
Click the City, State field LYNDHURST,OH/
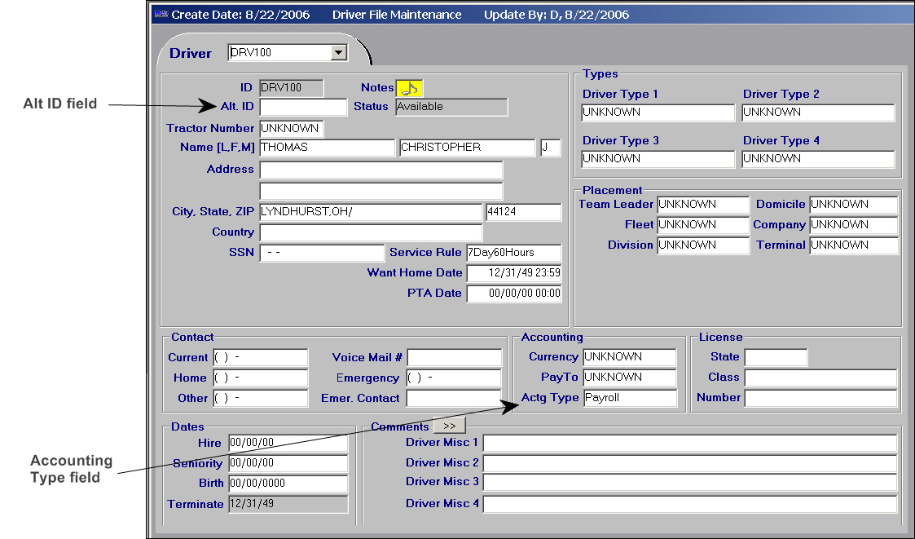(371, 212)
